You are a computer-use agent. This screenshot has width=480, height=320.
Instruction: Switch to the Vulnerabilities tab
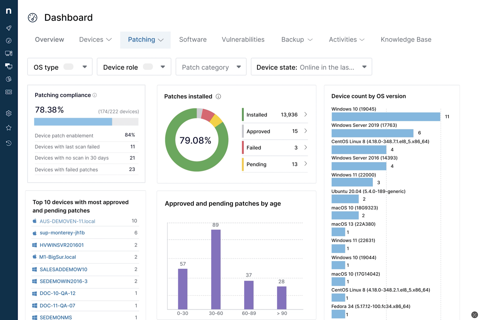[x=243, y=40]
